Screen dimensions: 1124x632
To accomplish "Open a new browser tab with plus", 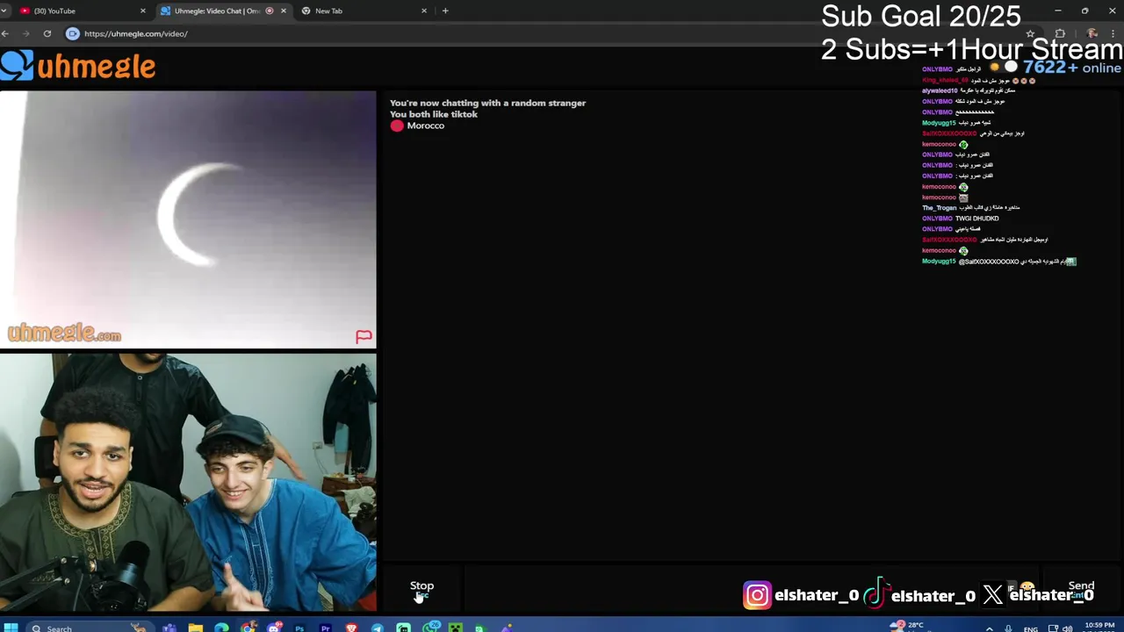I will 445,11.
